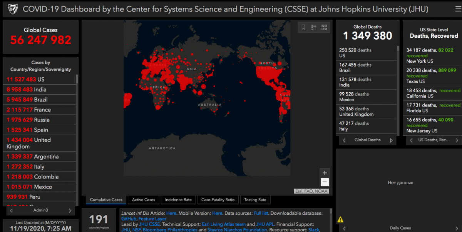
Task: Show the Testing Rate tab
Action: pos(255,200)
